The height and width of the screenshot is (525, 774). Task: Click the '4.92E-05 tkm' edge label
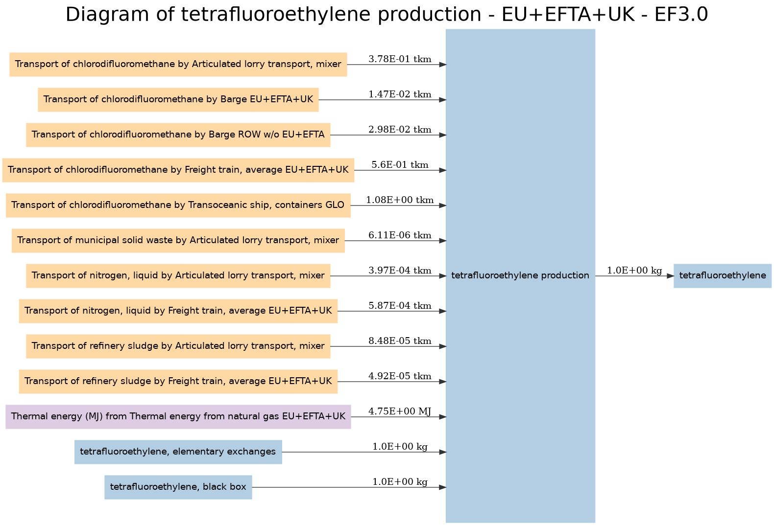click(x=400, y=376)
